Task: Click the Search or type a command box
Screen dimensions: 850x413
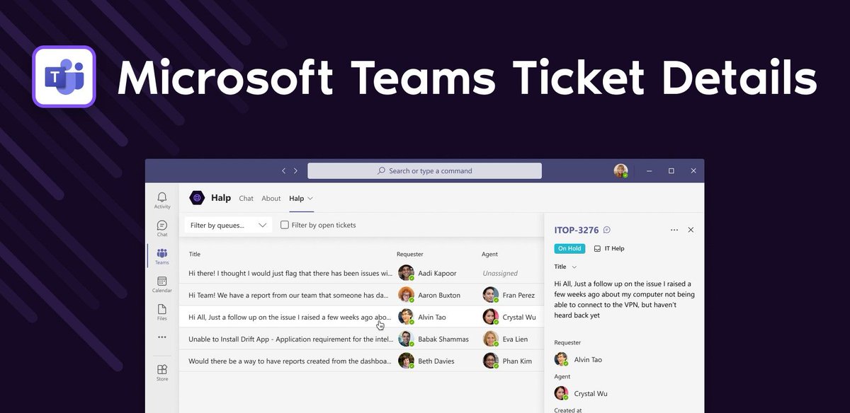Action: [424, 171]
